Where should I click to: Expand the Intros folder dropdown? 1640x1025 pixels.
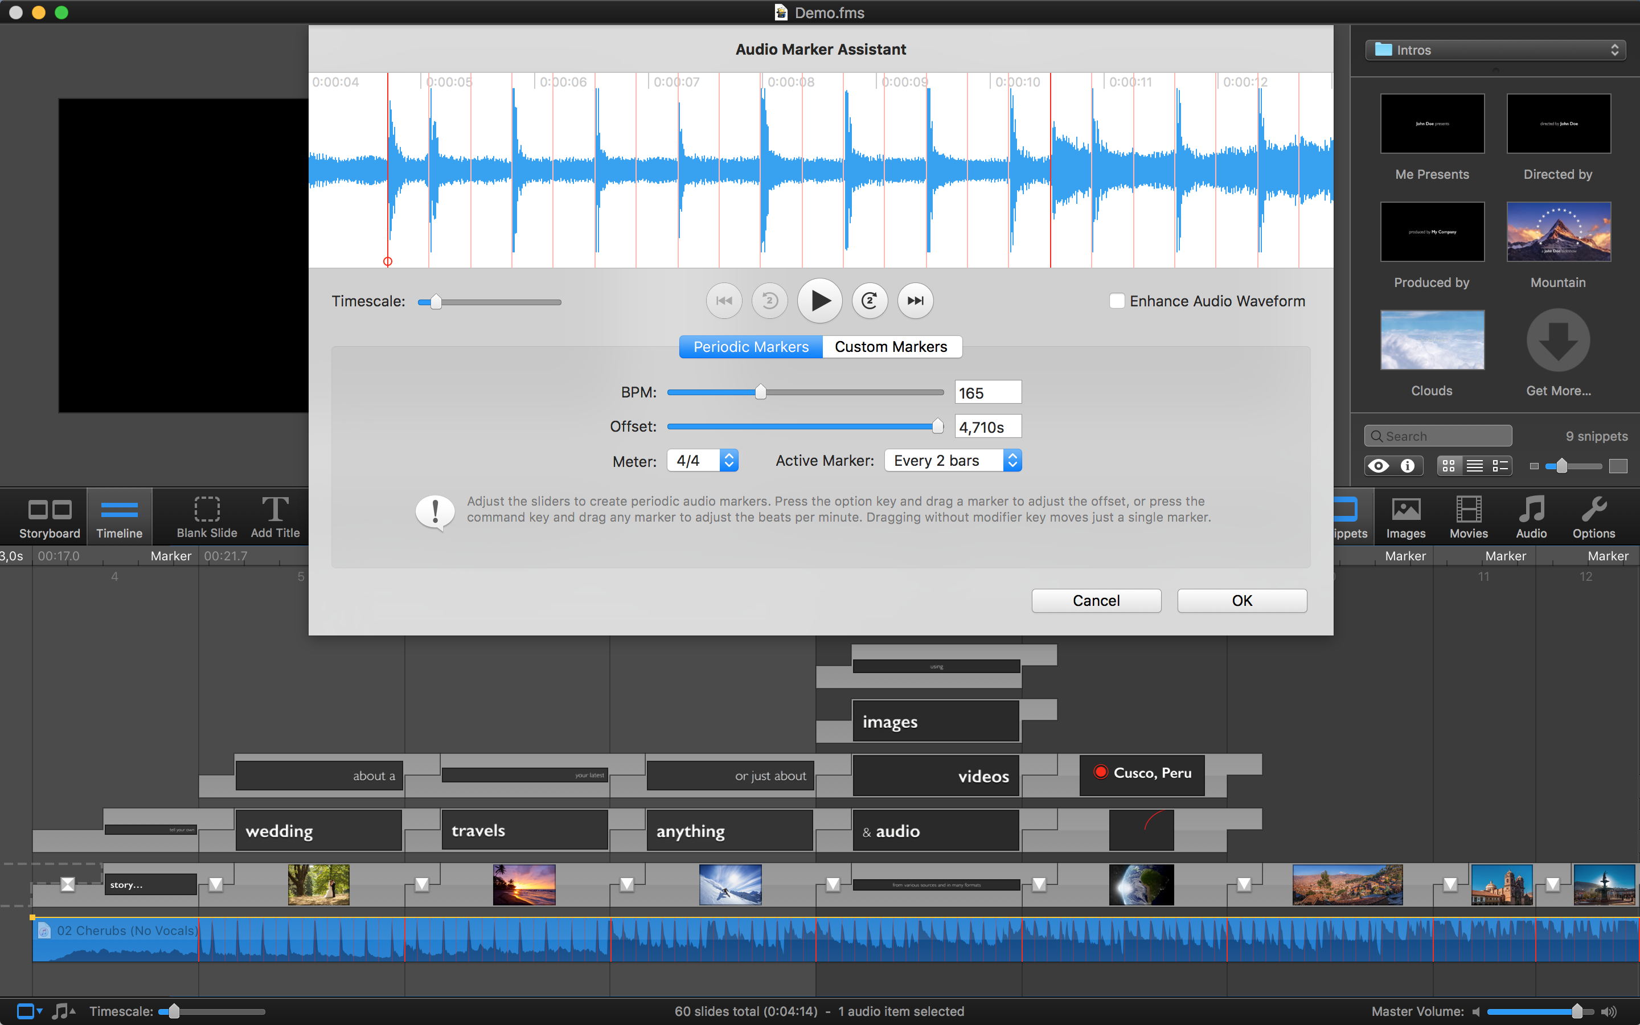point(1495,50)
